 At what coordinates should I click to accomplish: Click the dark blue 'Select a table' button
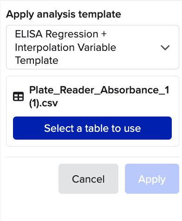click(x=92, y=128)
